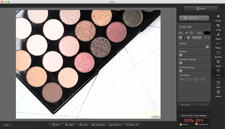Expand the Ostrich Sans font dropdown
Viewport: 225px width, 129px height.
click(x=207, y=27)
